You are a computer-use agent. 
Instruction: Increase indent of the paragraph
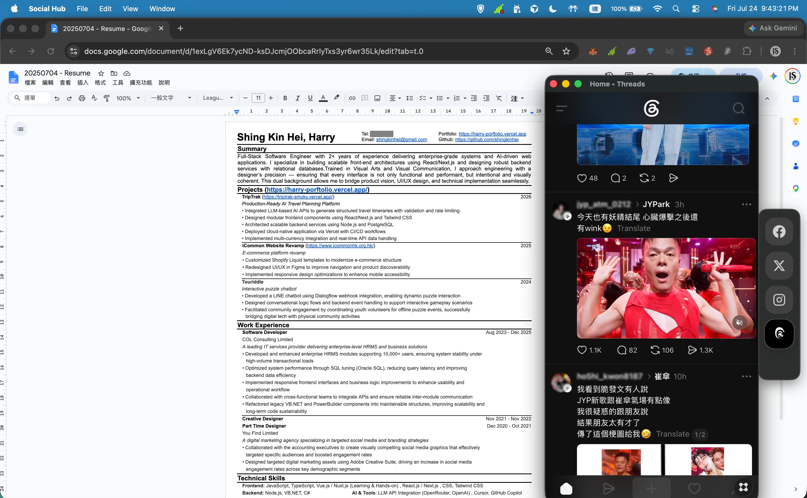[x=486, y=98]
